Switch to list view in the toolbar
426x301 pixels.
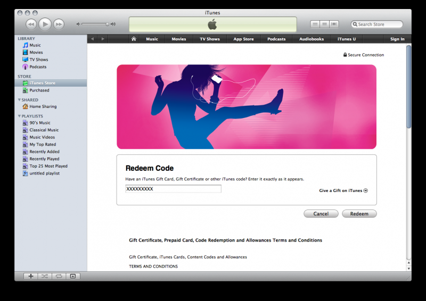[315, 24]
